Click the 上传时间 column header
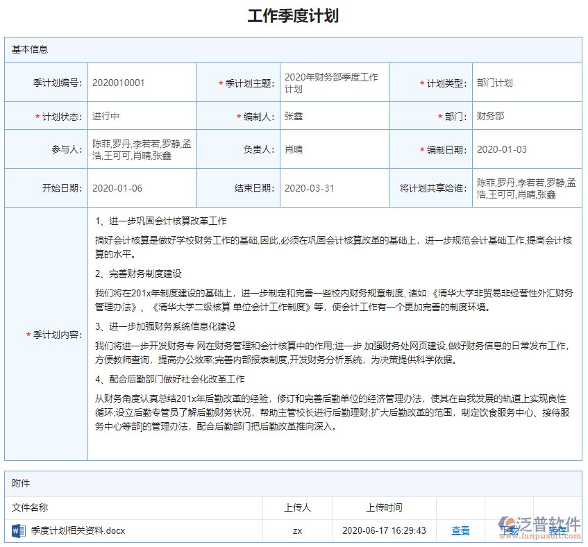Screen dimensions: 588x547 [383, 507]
